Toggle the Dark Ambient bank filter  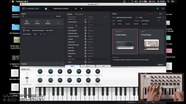coord(49,30)
